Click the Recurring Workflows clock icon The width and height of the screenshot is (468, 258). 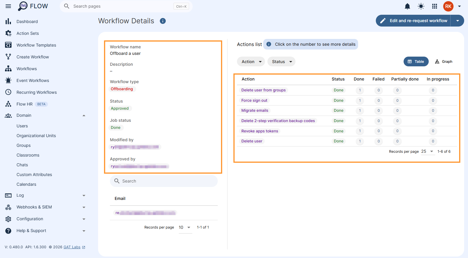point(8,92)
